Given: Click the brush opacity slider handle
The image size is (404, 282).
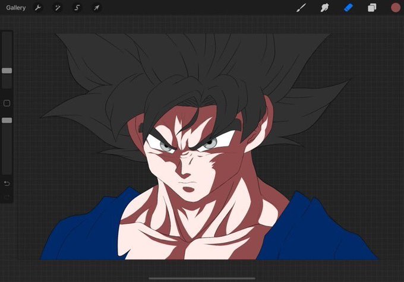Looking at the screenshot, I should click(7, 121).
